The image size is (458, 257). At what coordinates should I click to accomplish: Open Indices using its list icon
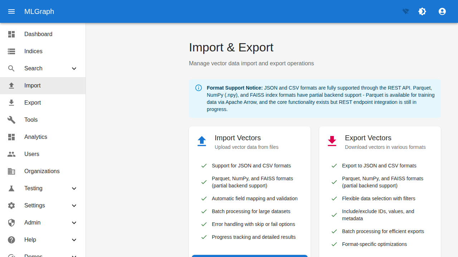click(11, 51)
